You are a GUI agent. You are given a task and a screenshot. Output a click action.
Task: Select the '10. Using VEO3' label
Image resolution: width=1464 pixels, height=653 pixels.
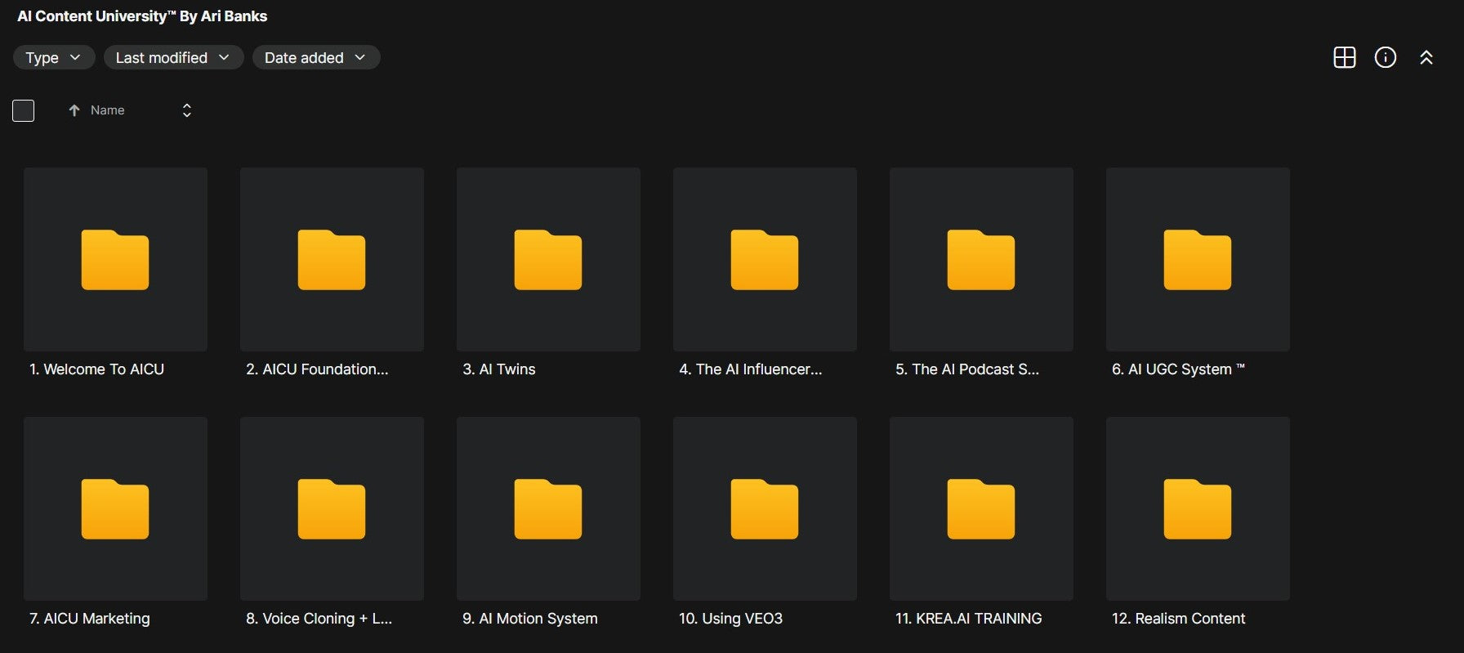[731, 619]
